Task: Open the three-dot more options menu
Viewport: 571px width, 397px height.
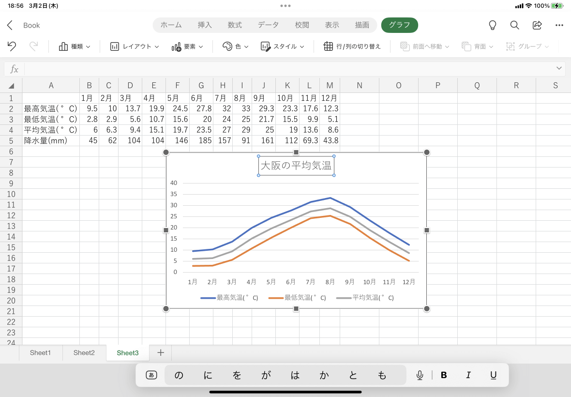Action: point(559,25)
